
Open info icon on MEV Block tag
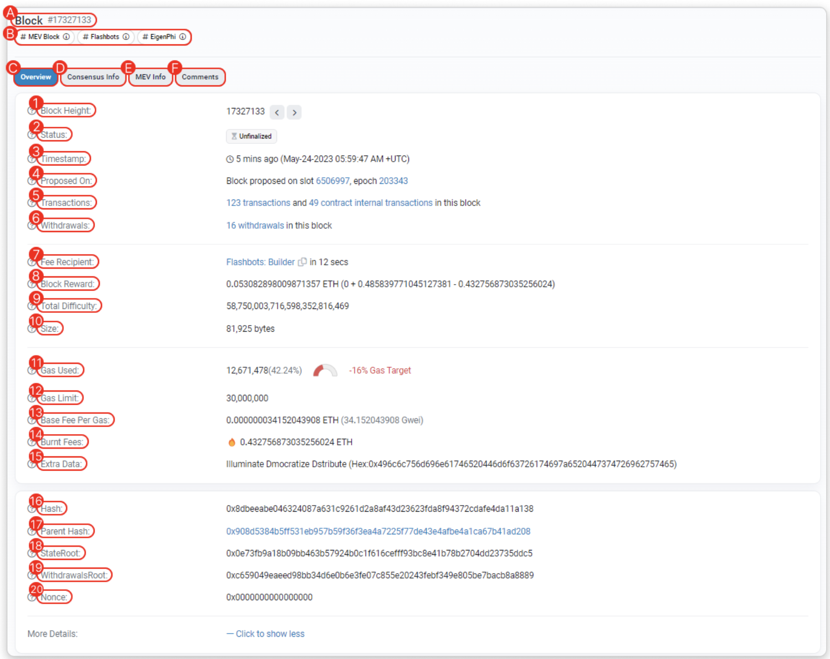pyautogui.click(x=66, y=37)
